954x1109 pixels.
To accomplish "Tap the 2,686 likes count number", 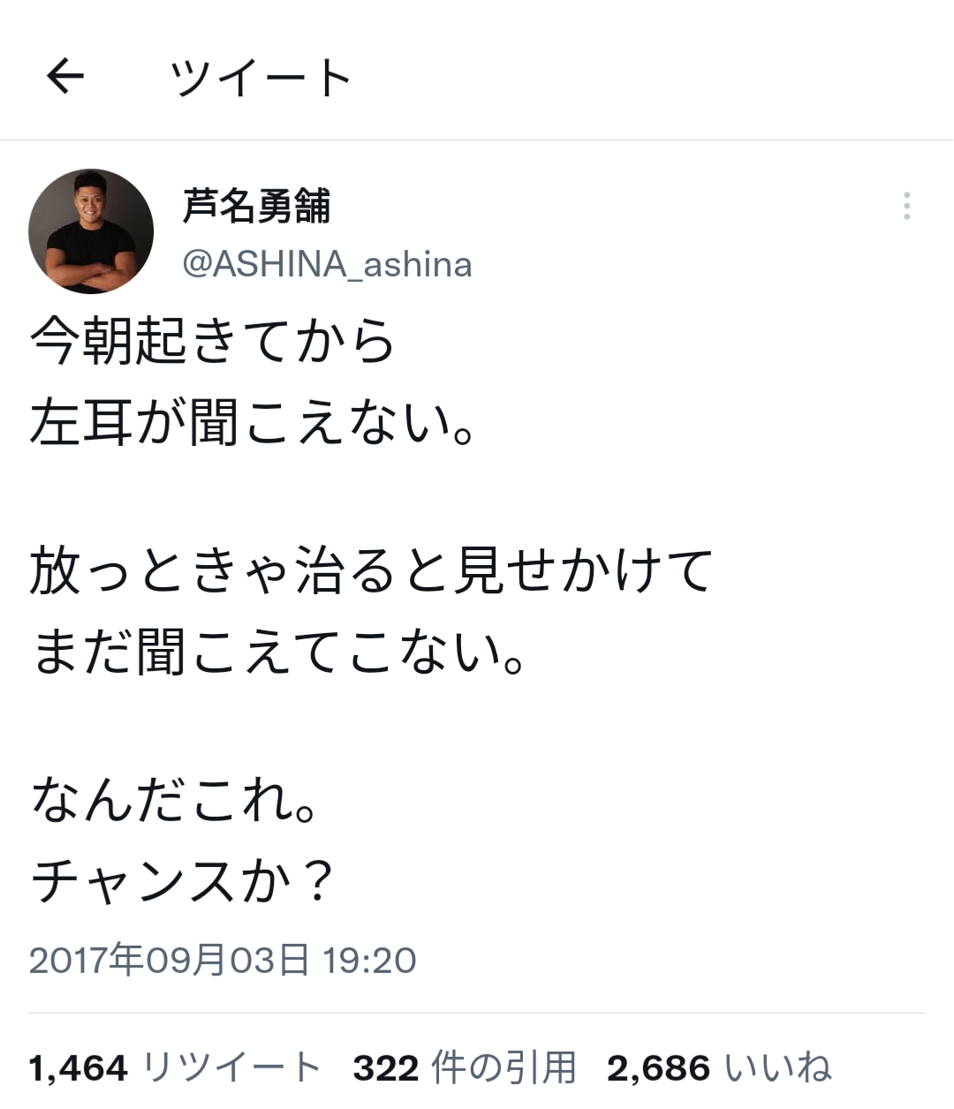I will (x=659, y=1068).
